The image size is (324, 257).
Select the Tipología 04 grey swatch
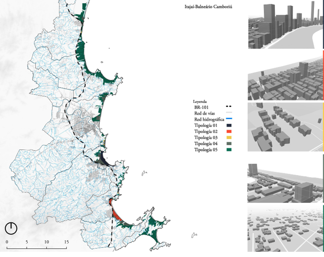(229, 144)
